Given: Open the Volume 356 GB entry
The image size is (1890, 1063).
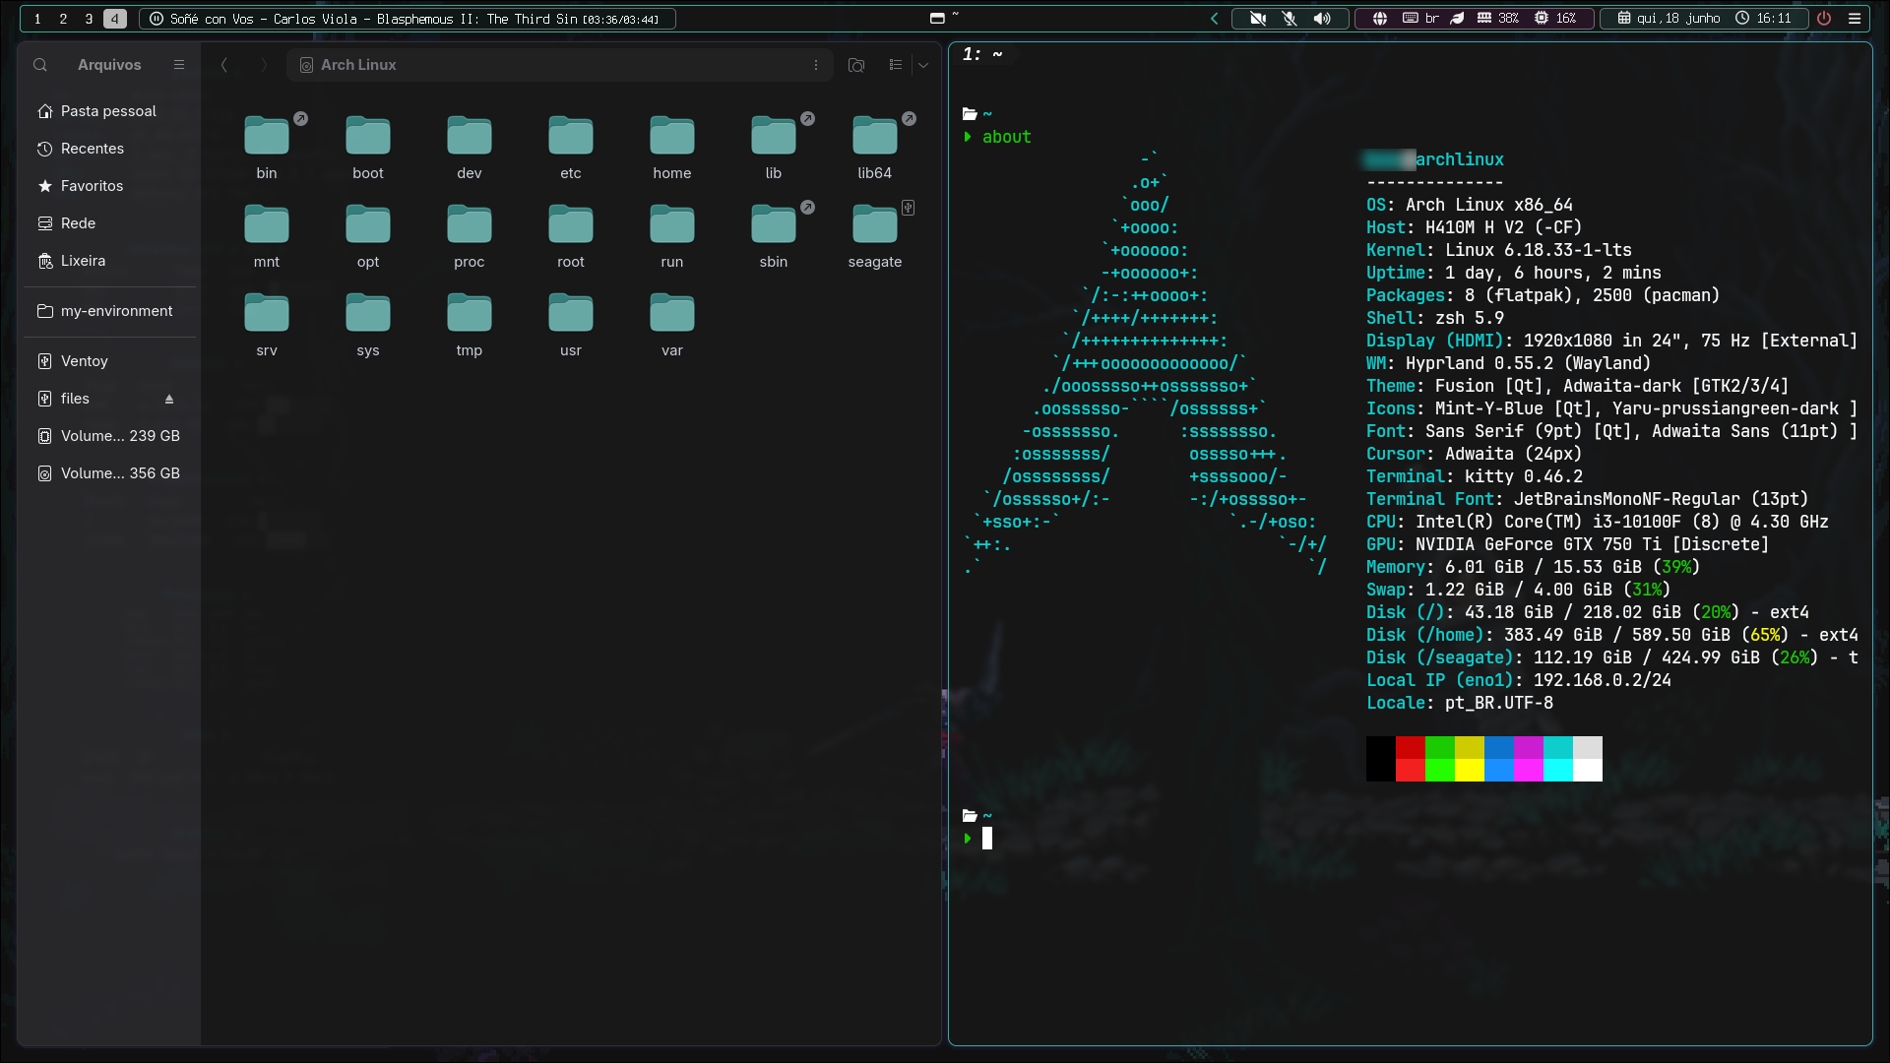Looking at the screenshot, I should (x=110, y=473).
